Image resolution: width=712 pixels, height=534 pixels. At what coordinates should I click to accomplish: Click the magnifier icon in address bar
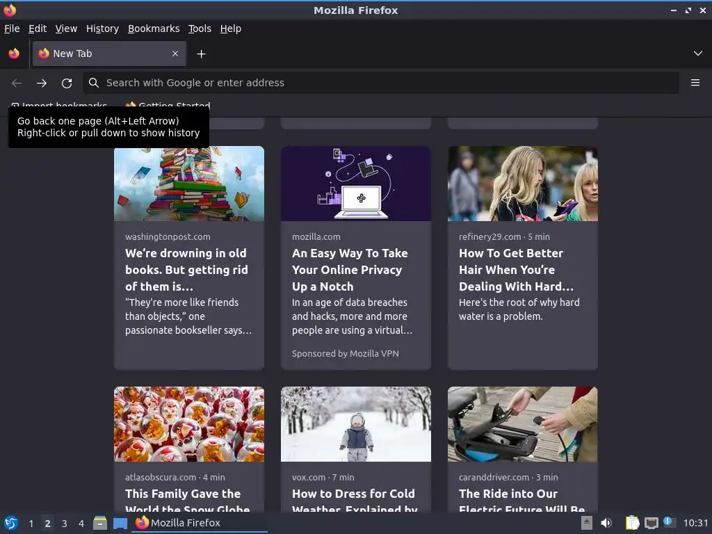point(94,83)
